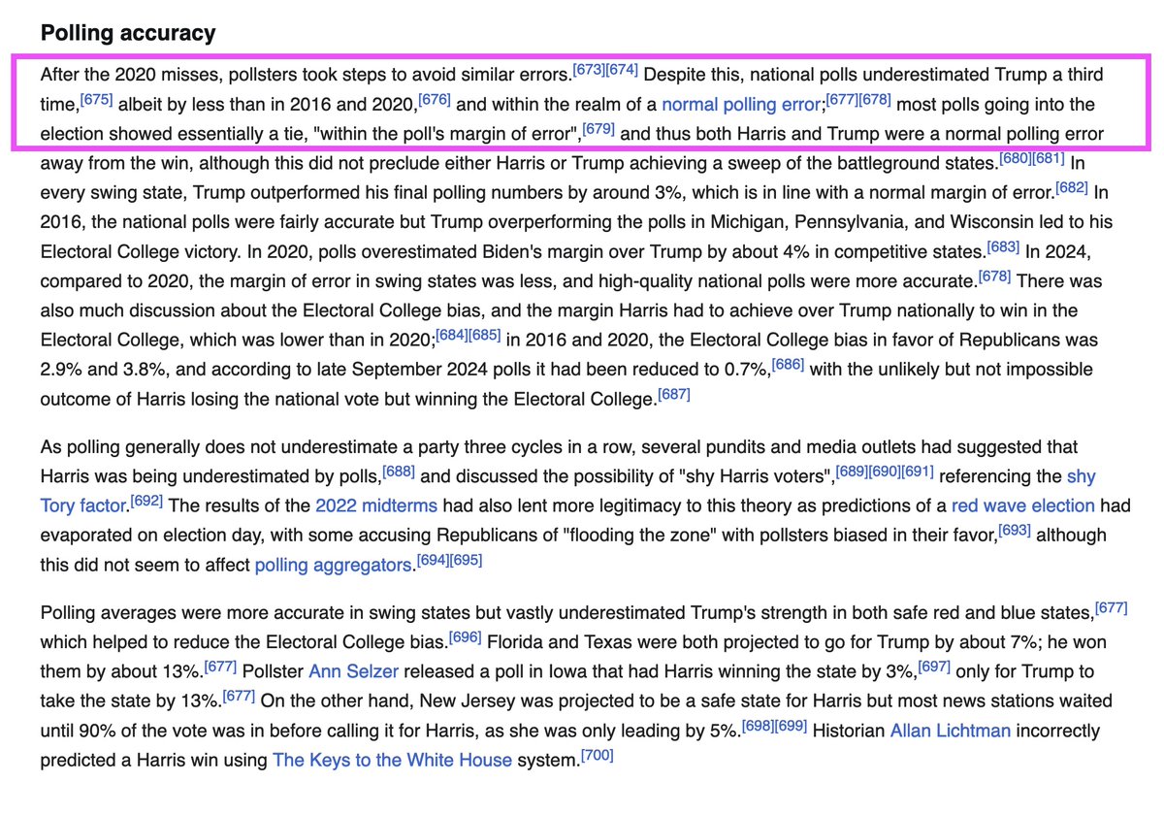Open footnote [693] after biased pollsters

pyautogui.click(x=1015, y=530)
